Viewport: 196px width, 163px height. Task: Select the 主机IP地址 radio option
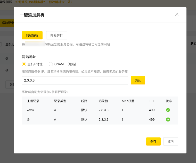[x=24, y=64]
